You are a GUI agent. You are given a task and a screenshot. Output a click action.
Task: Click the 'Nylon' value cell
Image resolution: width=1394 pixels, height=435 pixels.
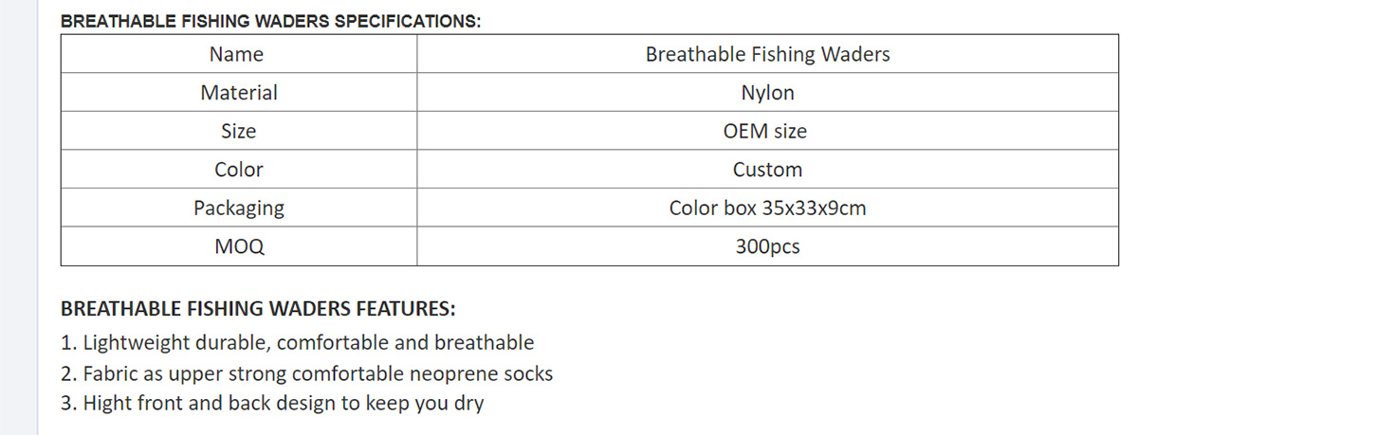(x=767, y=93)
